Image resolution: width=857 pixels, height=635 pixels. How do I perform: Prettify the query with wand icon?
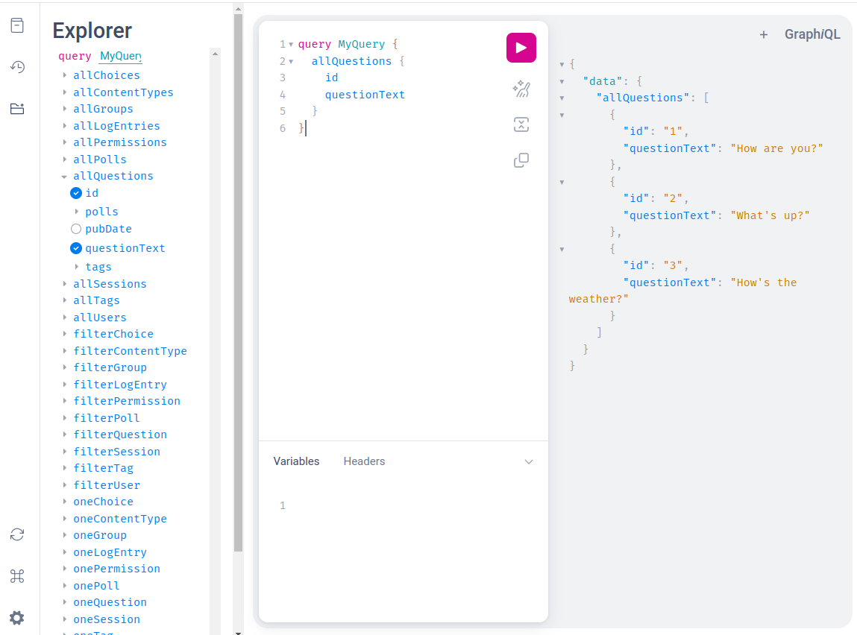[521, 89]
